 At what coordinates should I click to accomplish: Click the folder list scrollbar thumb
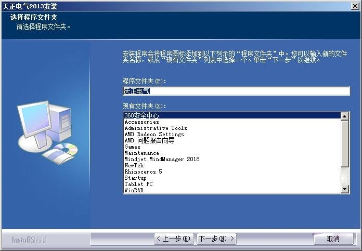345,143
